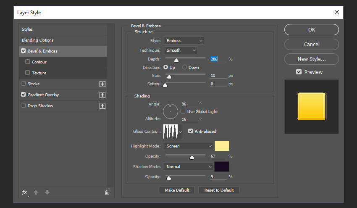Viewport: 357px width, 208px height.
Task: Click the yellow highlight color swatch
Action: coord(222,146)
